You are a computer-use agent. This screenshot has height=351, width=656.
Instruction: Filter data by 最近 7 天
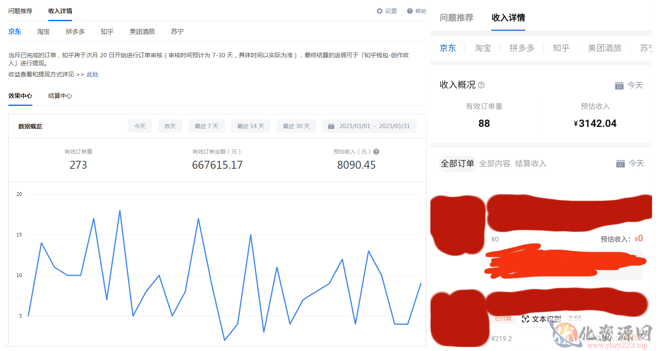click(206, 126)
